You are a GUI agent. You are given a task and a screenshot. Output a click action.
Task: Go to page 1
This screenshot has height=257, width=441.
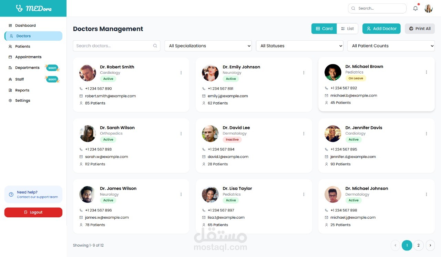(407, 245)
